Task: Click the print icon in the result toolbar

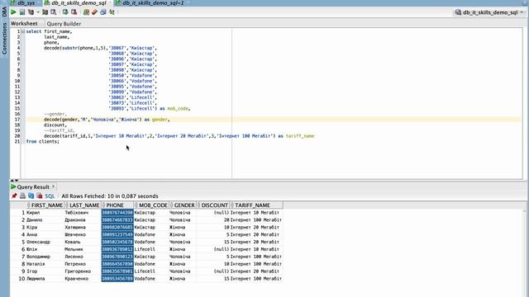Action: click(x=22, y=196)
